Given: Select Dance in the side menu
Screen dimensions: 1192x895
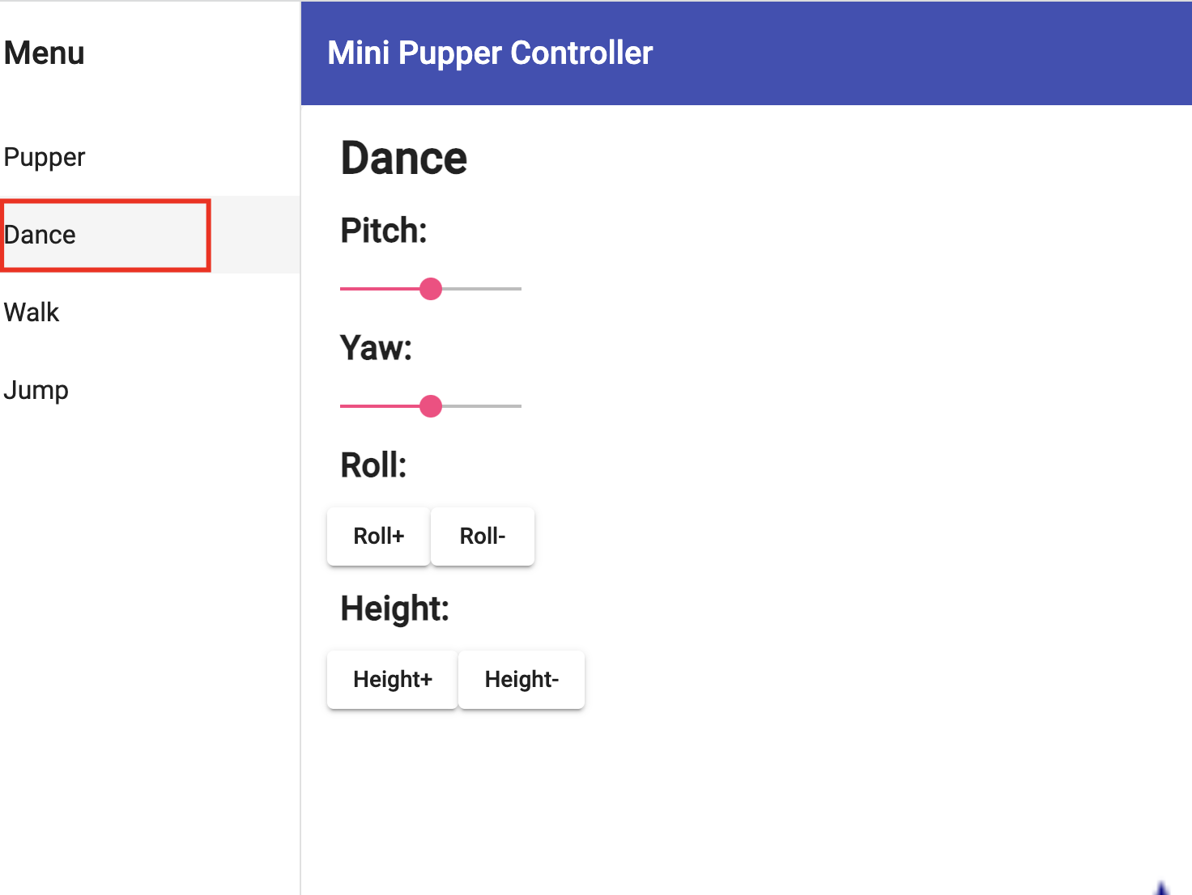Looking at the screenshot, I should [40, 235].
